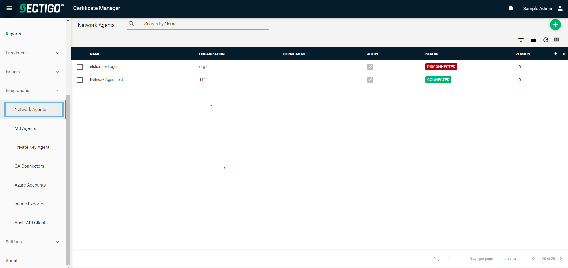Click the sidebar scroll up arrow

68,20
